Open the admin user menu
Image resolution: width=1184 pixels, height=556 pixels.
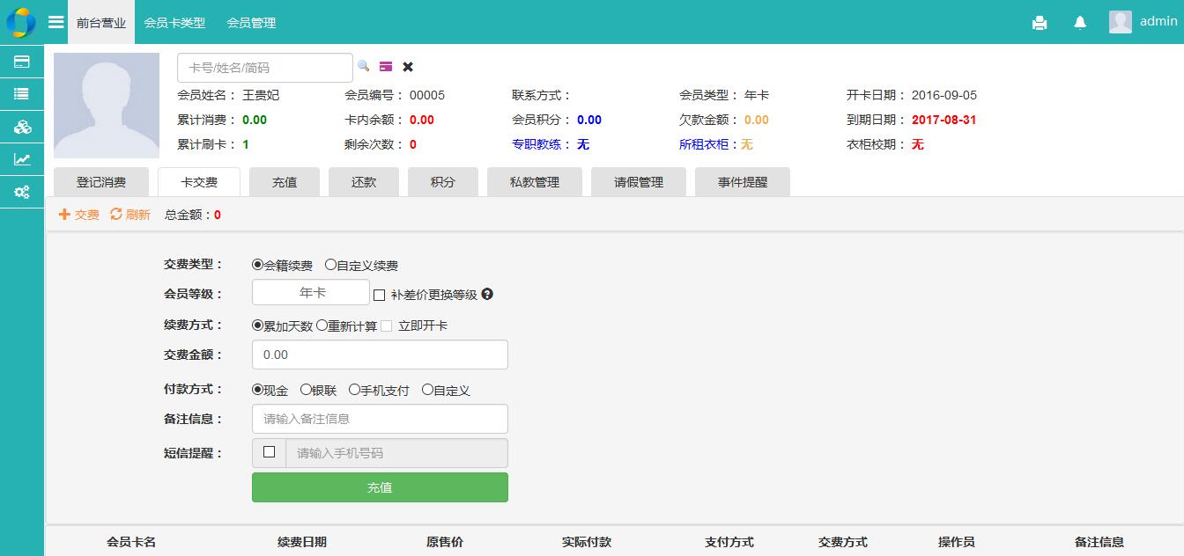coord(1143,22)
